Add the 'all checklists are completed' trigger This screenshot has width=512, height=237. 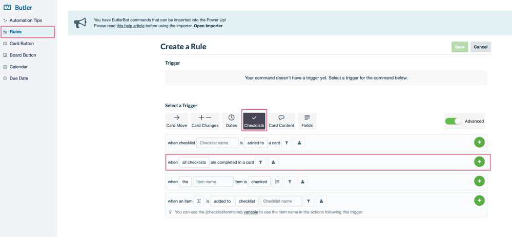[479, 162]
